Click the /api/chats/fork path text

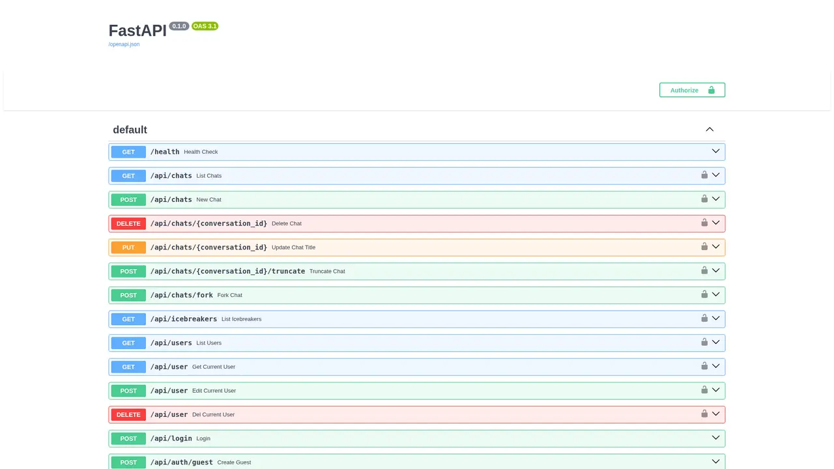click(x=182, y=295)
